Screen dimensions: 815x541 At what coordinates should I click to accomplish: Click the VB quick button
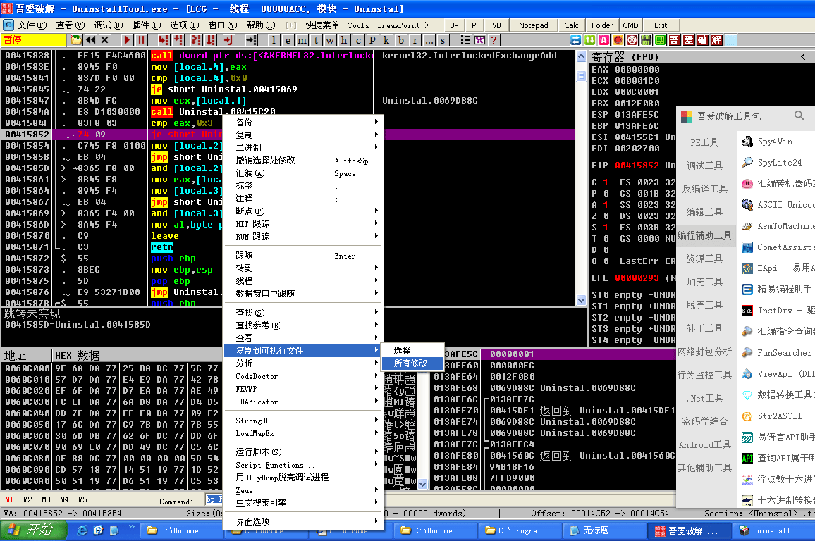click(x=496, y=25)
